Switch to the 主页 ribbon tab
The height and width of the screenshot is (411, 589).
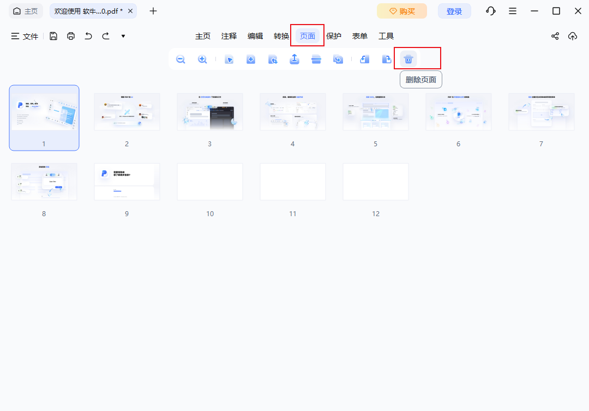203,36
